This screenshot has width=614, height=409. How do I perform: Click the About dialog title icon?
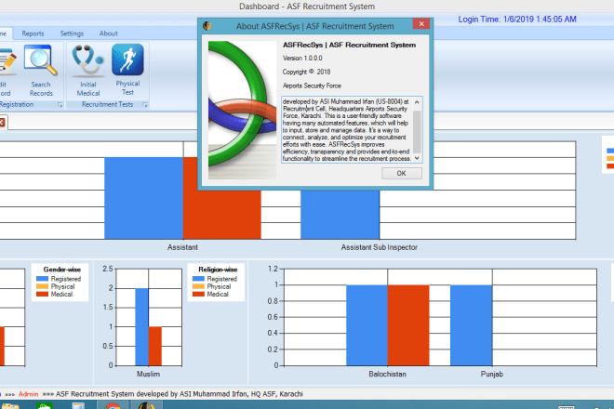[207, 26]
